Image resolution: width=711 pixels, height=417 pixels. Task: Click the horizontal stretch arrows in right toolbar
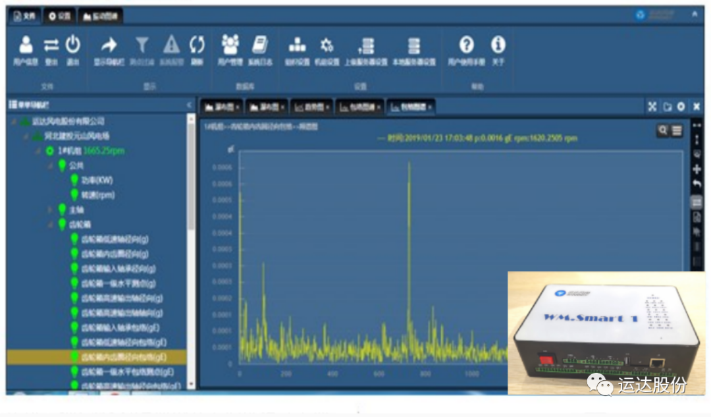(x=697, y=125)
